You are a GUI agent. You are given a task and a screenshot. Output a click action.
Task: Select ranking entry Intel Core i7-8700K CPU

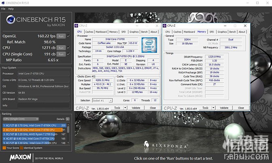34,125
